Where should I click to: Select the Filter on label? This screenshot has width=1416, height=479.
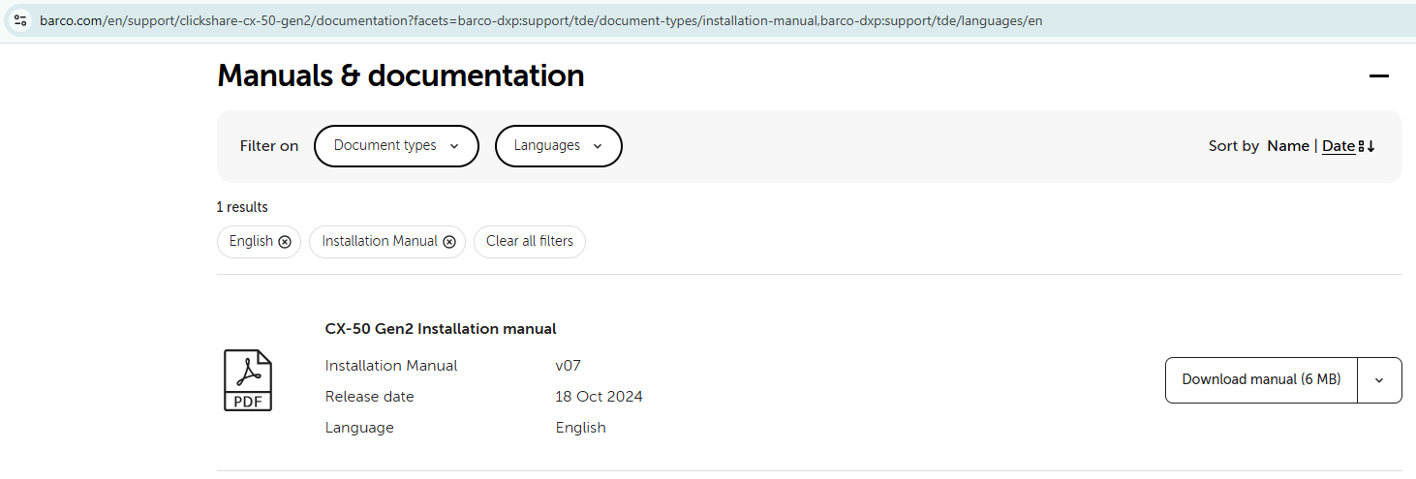269,146
